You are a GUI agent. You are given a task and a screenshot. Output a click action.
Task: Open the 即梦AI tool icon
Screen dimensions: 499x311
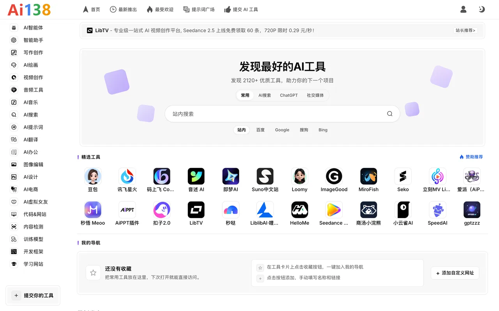tap(231, 176)
